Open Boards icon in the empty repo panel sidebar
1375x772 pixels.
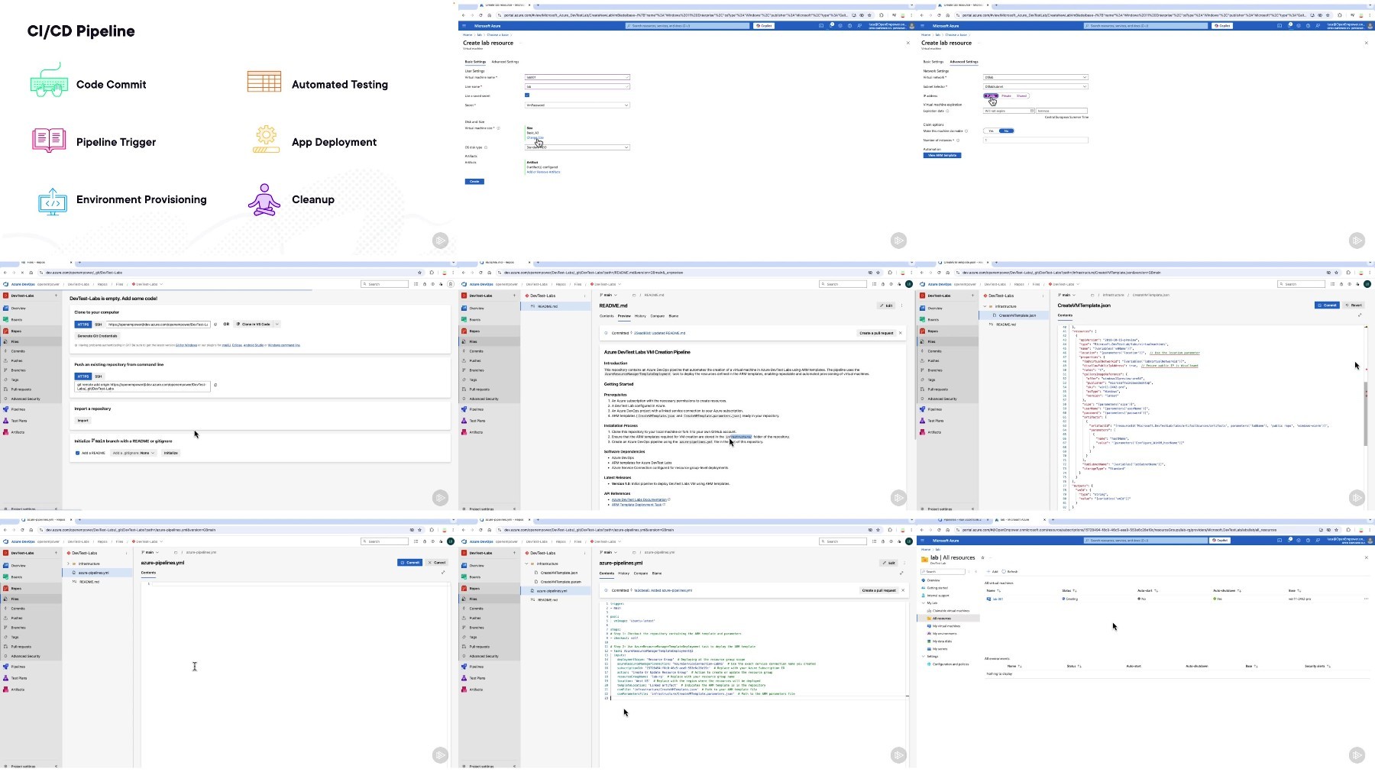6,320
